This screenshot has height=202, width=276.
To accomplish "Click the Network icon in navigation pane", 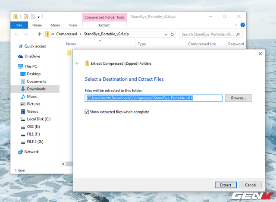I will (20, 152).
